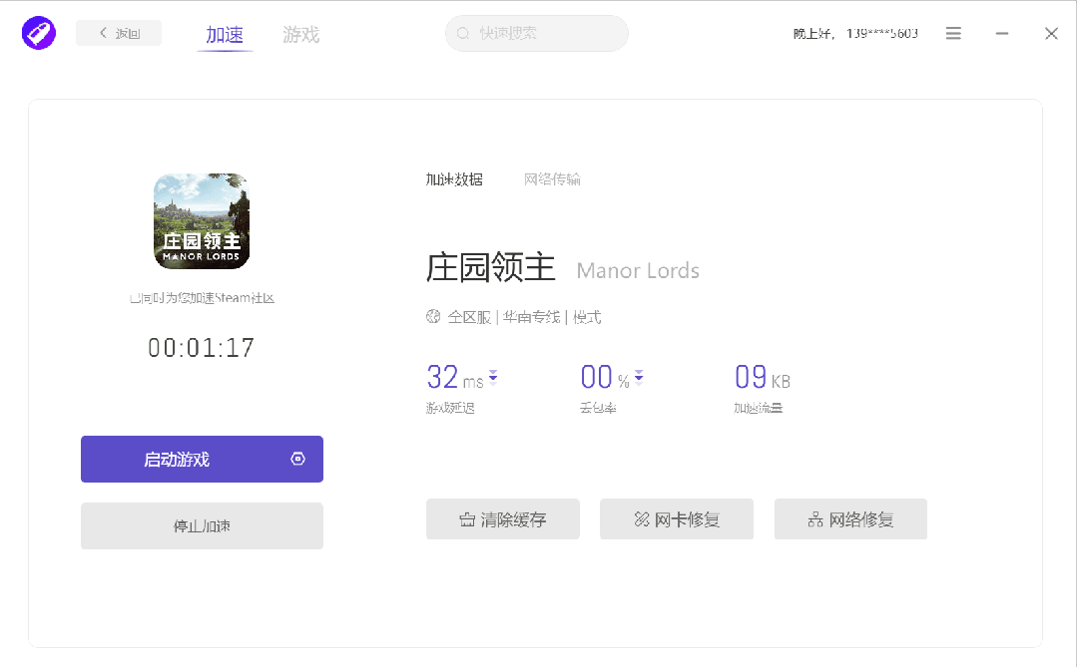Click the account greeting 139****5603

coord(855,34)
